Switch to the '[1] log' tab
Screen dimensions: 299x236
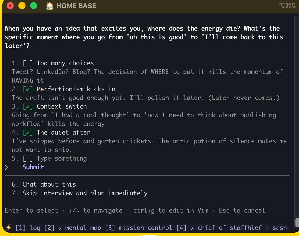click(28, 228)
